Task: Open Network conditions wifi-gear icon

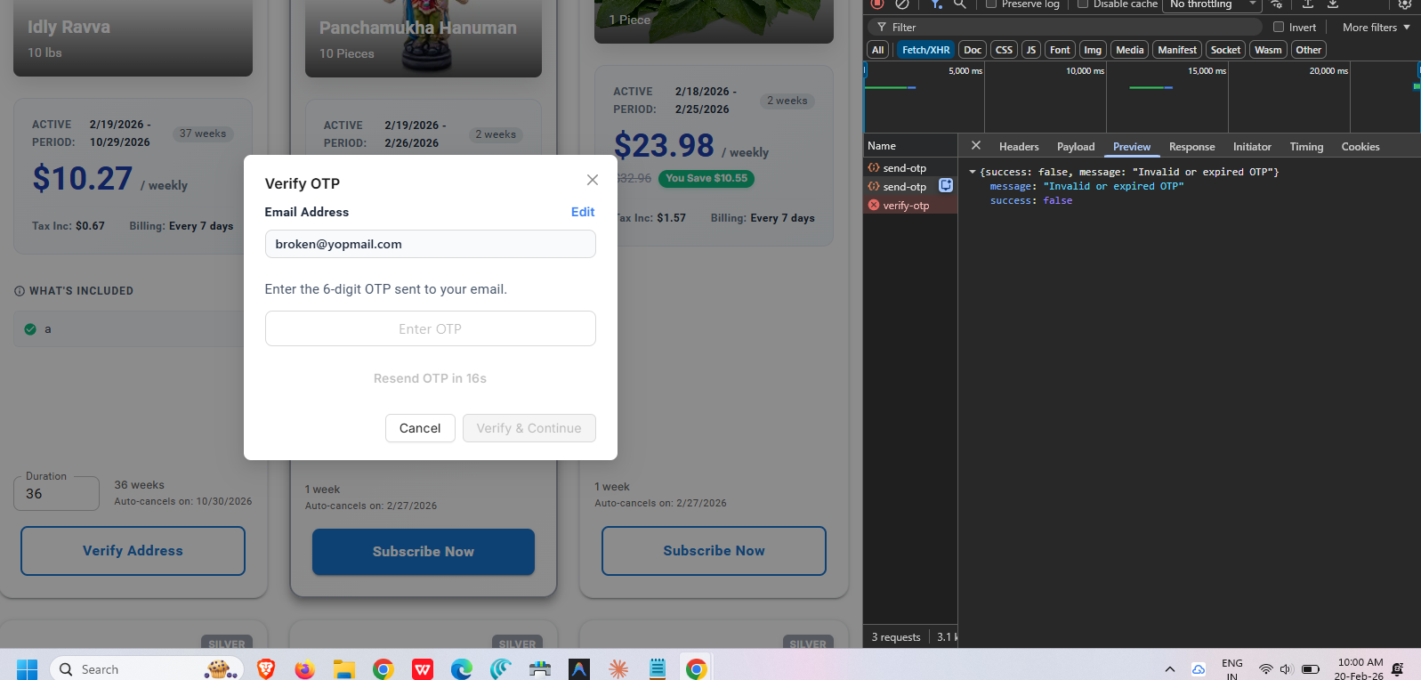Action: tap(1277, 4)
